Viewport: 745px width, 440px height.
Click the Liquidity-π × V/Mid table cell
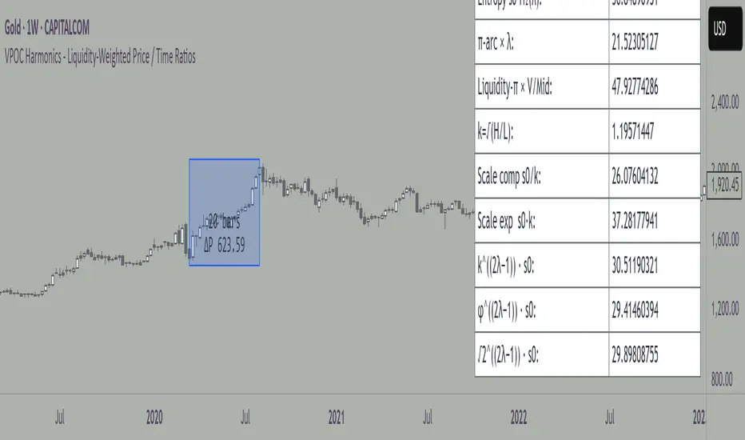coord(538,88)
